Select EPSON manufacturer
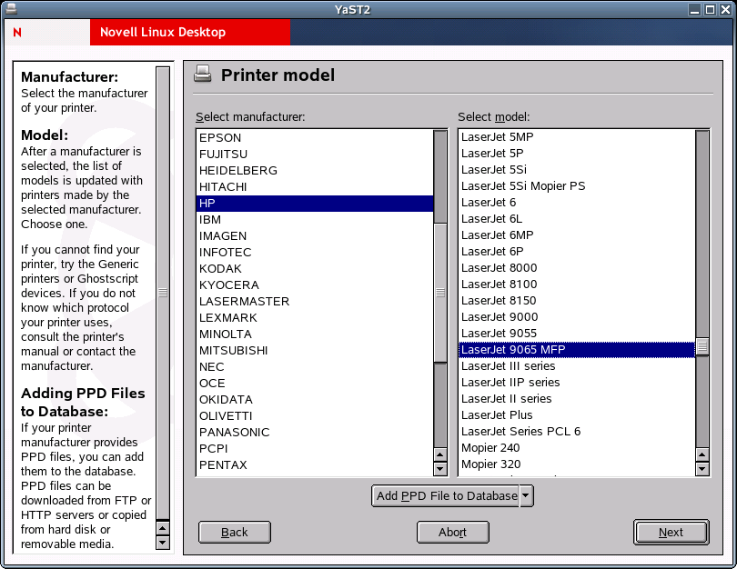This screenshot has height=569, width=737. [315, 138]
